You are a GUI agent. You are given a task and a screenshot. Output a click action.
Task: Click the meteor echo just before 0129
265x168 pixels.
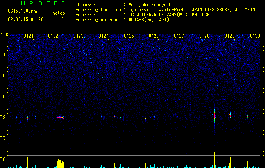pos(230,115)
